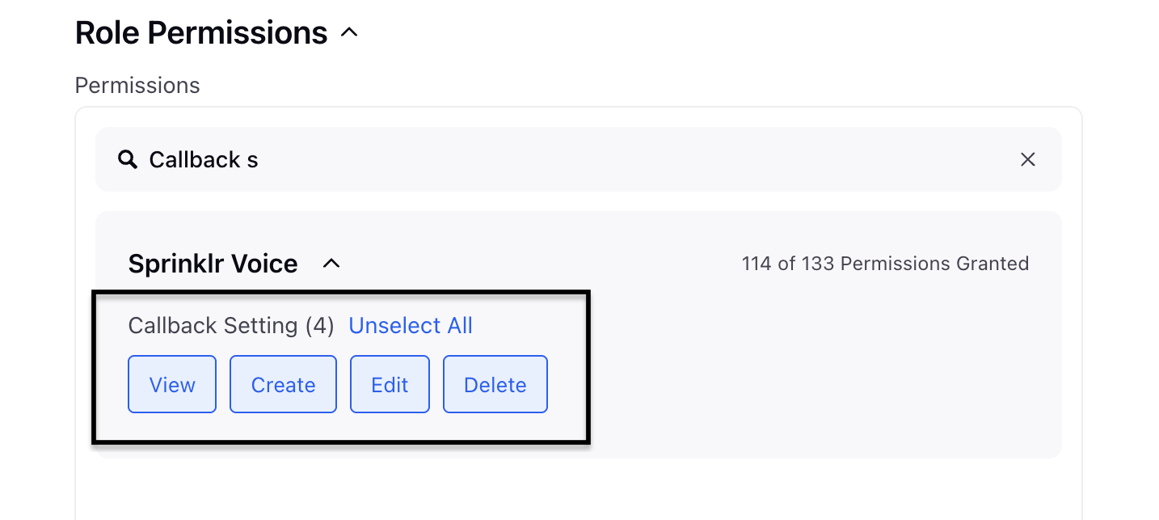Focus the permissions search field
This screenshot has height=520, width=1159.
click(x=578, y=159)
